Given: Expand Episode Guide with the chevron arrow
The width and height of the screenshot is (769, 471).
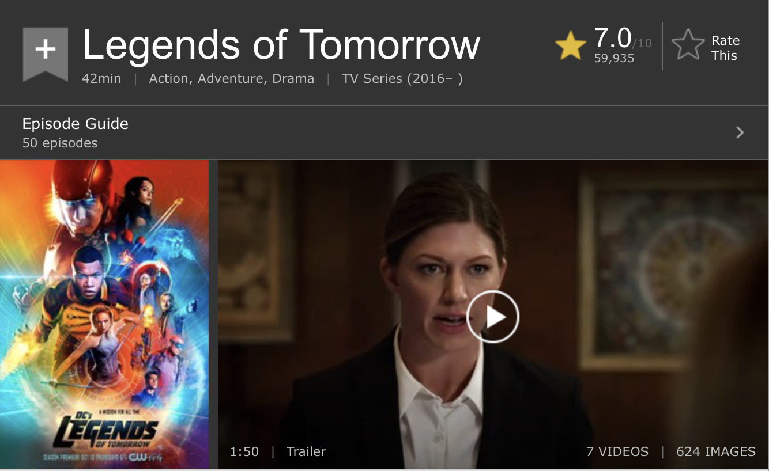Looking at the screenshot, I should pos(740,133).
